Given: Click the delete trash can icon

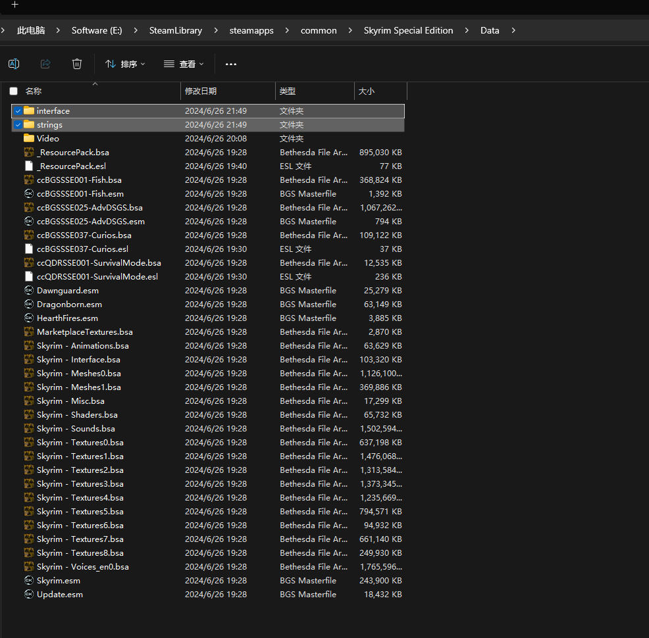Looking at the screenshot, I should pos(77,64).
